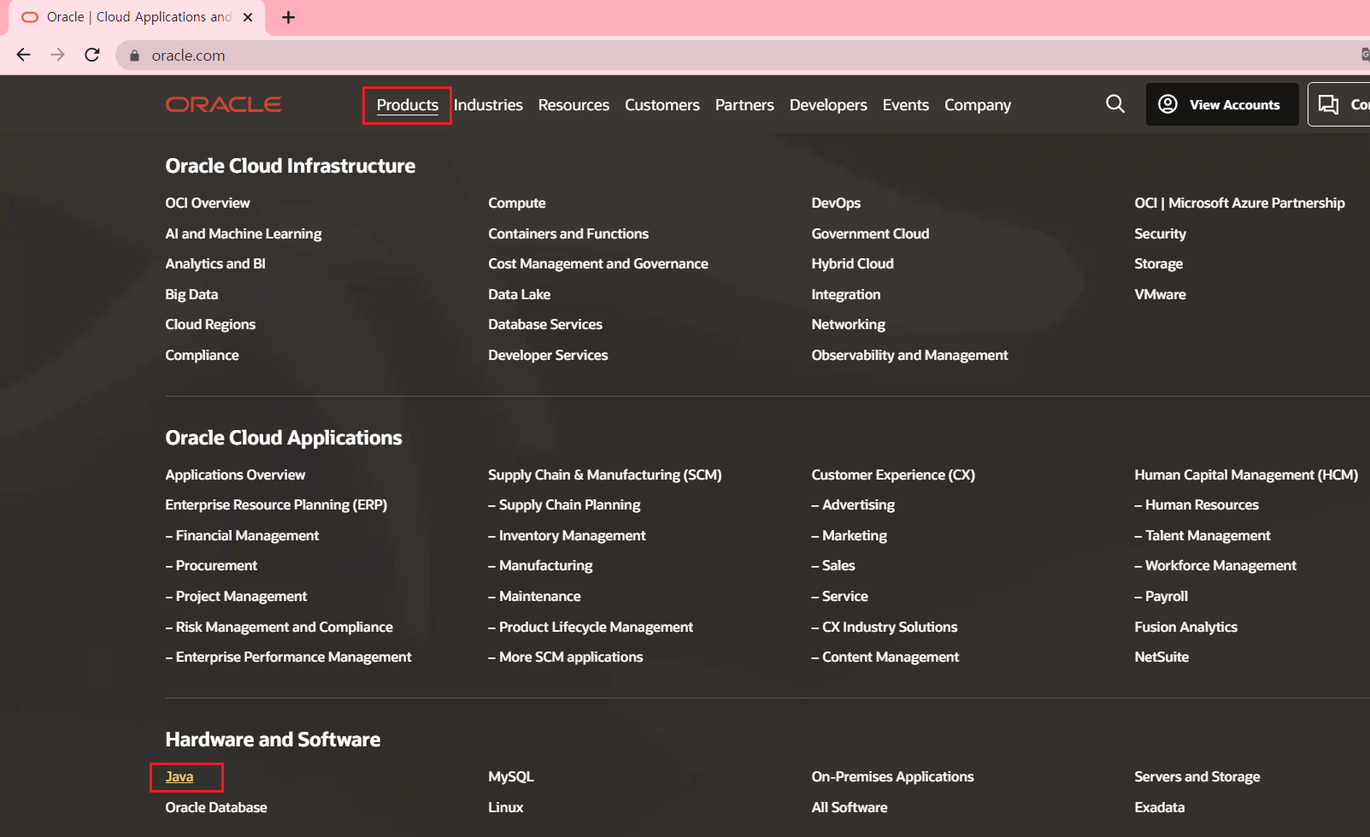Image resolution: width=1370 pixels, height=837 pixels.
Task: Open a new browser tab
Action: tap(289, 17)
